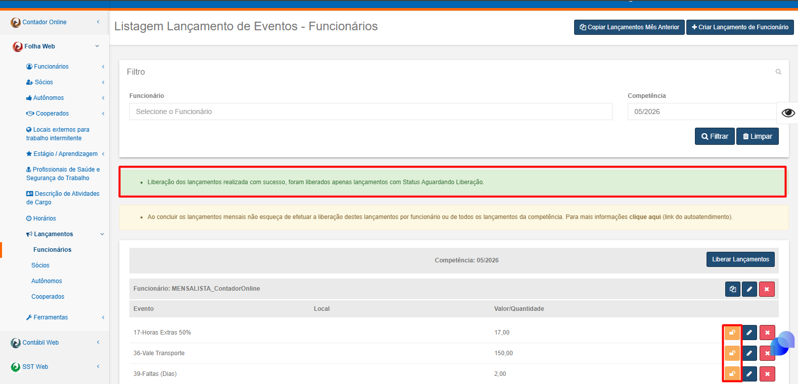Click the Competência 05/2026 field

(702, 112)
